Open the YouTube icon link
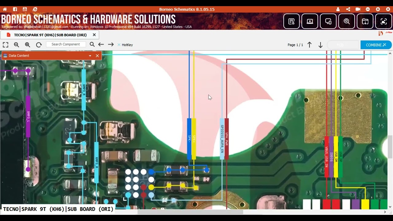This screenshot has width=393, height=221. tap(25, 9)
